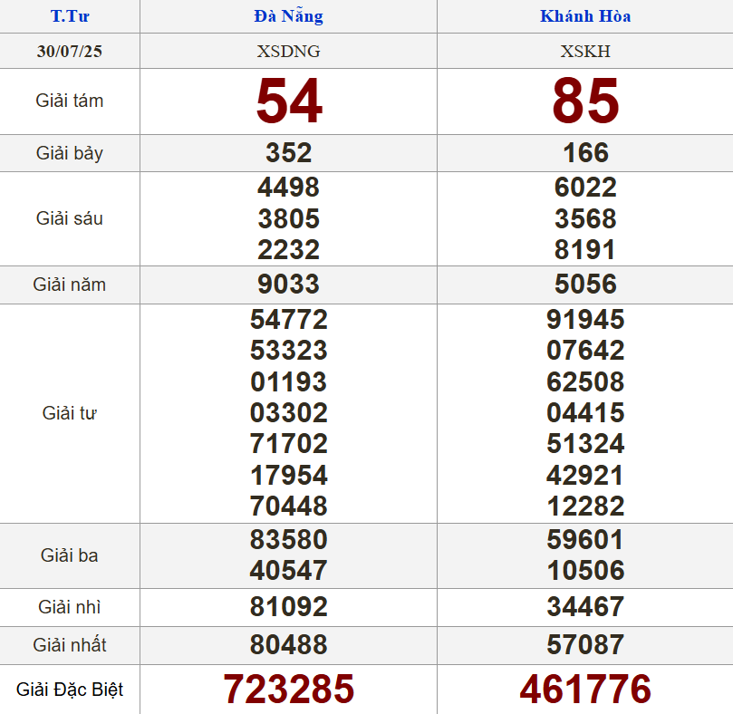Click the T.Tư weekday header
Screen dimensions: 733x714
tap(70, 16)
